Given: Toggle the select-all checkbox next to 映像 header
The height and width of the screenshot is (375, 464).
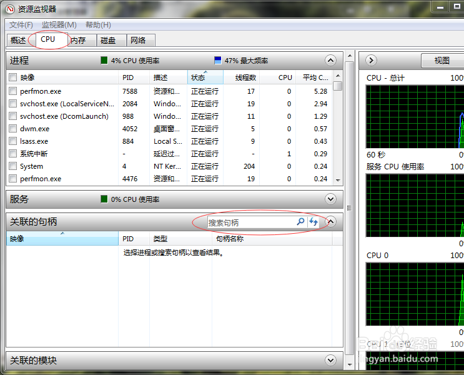Looking at the screenshot, I should (12, 77).
